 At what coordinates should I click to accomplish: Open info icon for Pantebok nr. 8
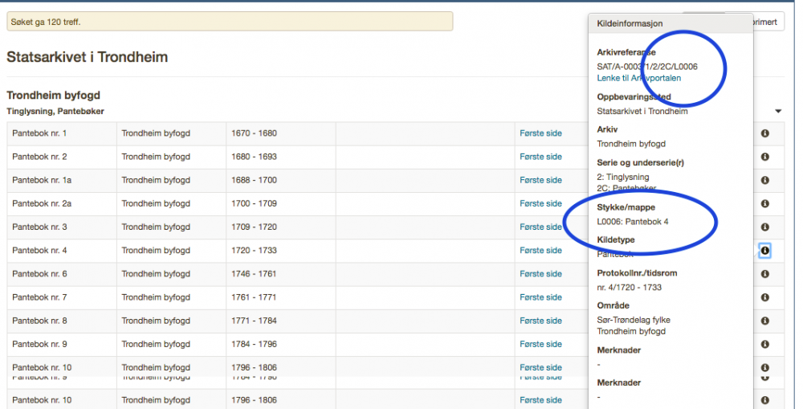764,321
